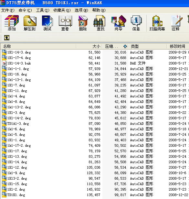Click the icon of 1K13-2.dwg

click(4, 178)
